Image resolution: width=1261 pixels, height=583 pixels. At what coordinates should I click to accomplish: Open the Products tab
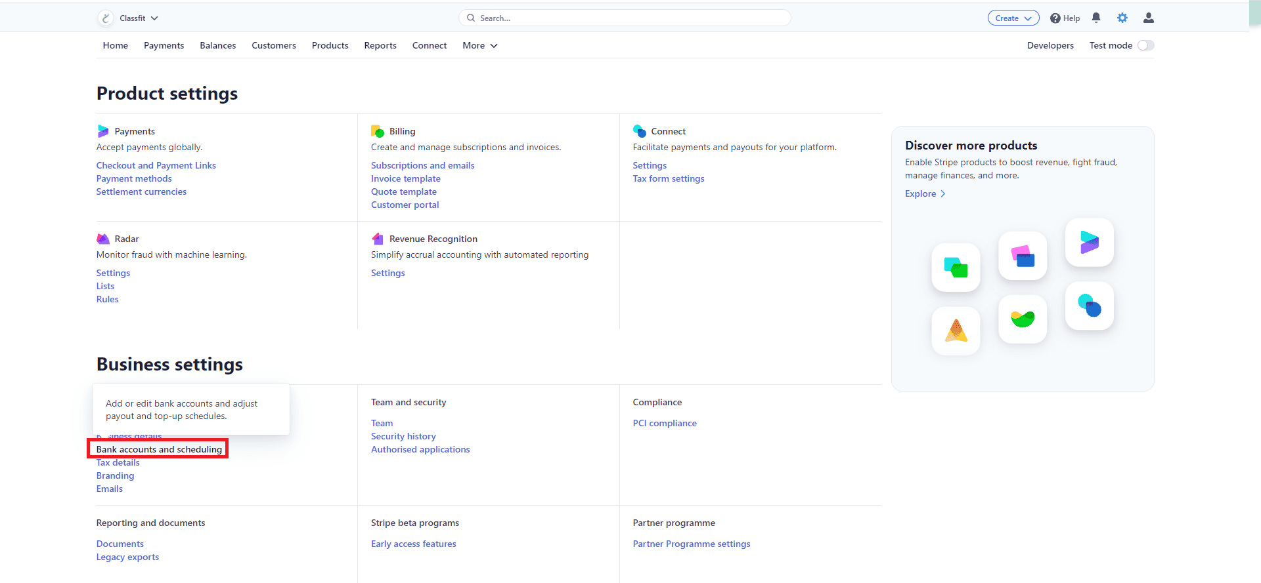click(330, 45)
